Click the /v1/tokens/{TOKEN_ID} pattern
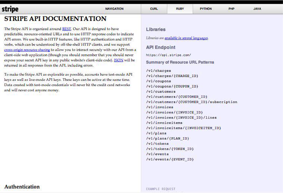The height and width of the screenshot is (193, 283). coord(170,149)
